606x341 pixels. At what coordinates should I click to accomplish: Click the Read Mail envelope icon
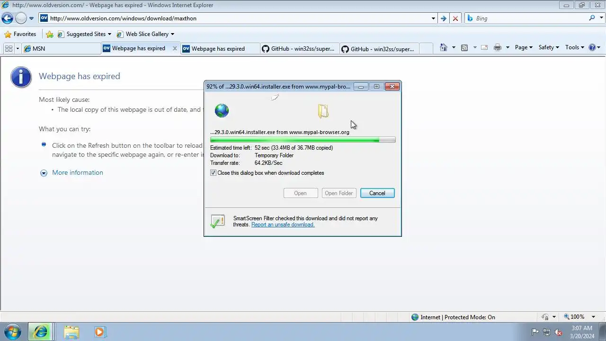[484, 47]
